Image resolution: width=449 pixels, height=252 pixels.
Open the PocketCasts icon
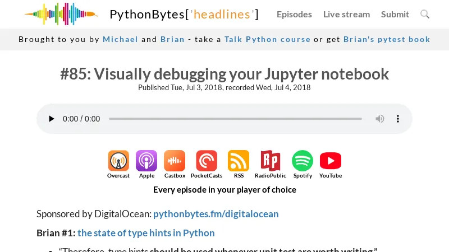tap(207, 161)
